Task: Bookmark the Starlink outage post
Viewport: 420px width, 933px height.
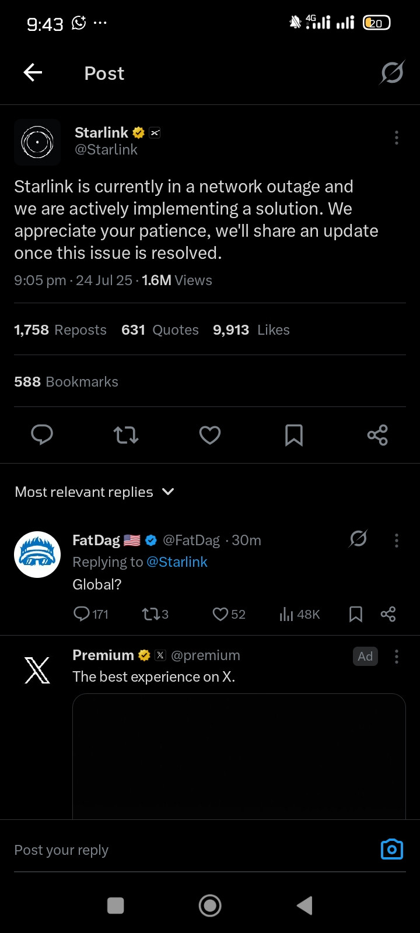Action: pyautogui.click(x=294, y=435)
